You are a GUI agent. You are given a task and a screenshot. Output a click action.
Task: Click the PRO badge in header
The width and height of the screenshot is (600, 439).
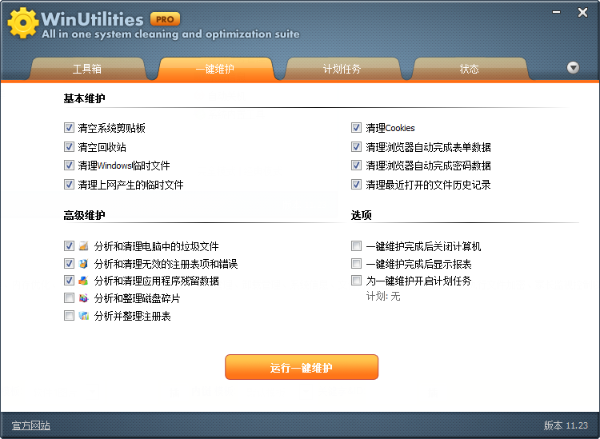click(x=165, y=19)
